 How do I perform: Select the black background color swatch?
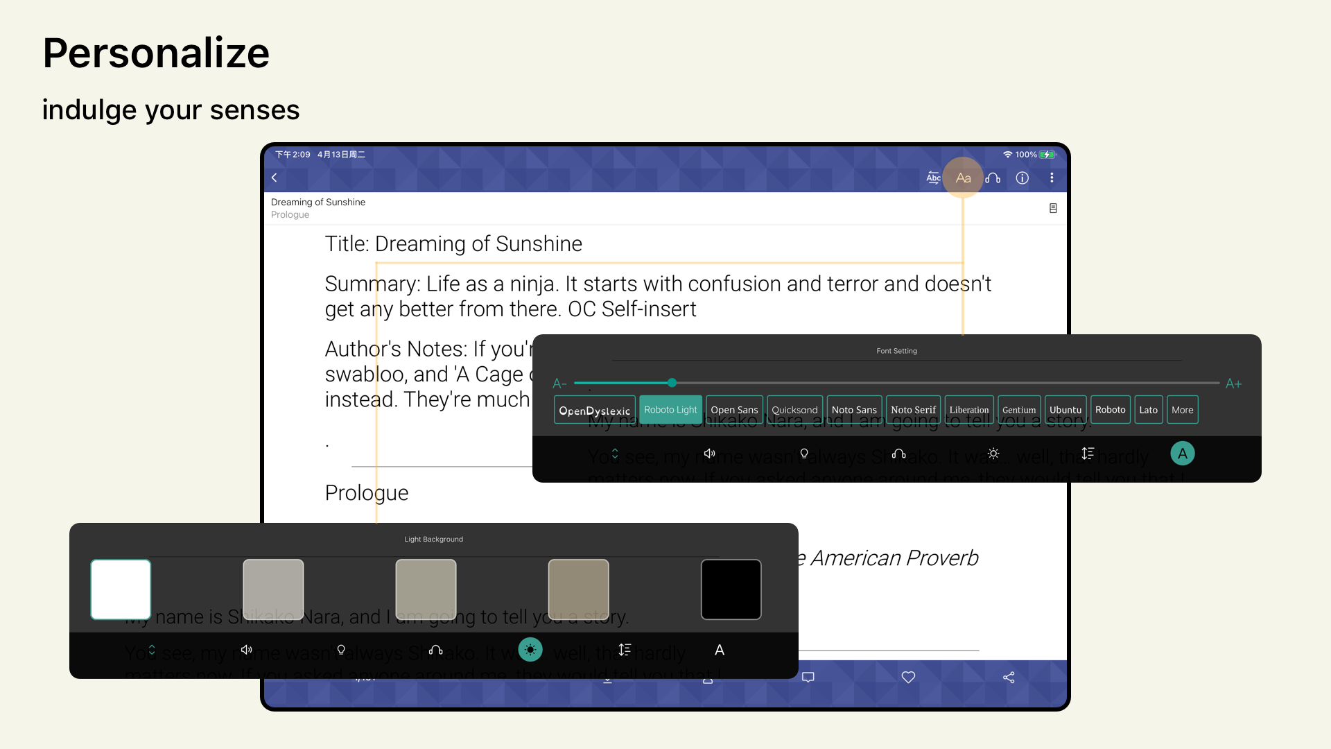click(x=731, y=589)
